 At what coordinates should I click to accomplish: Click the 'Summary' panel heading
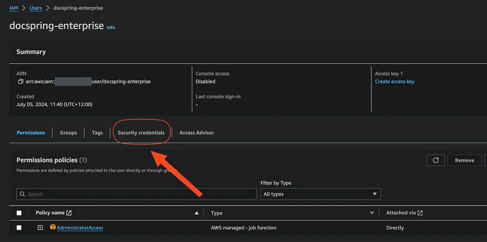[31, 52]
